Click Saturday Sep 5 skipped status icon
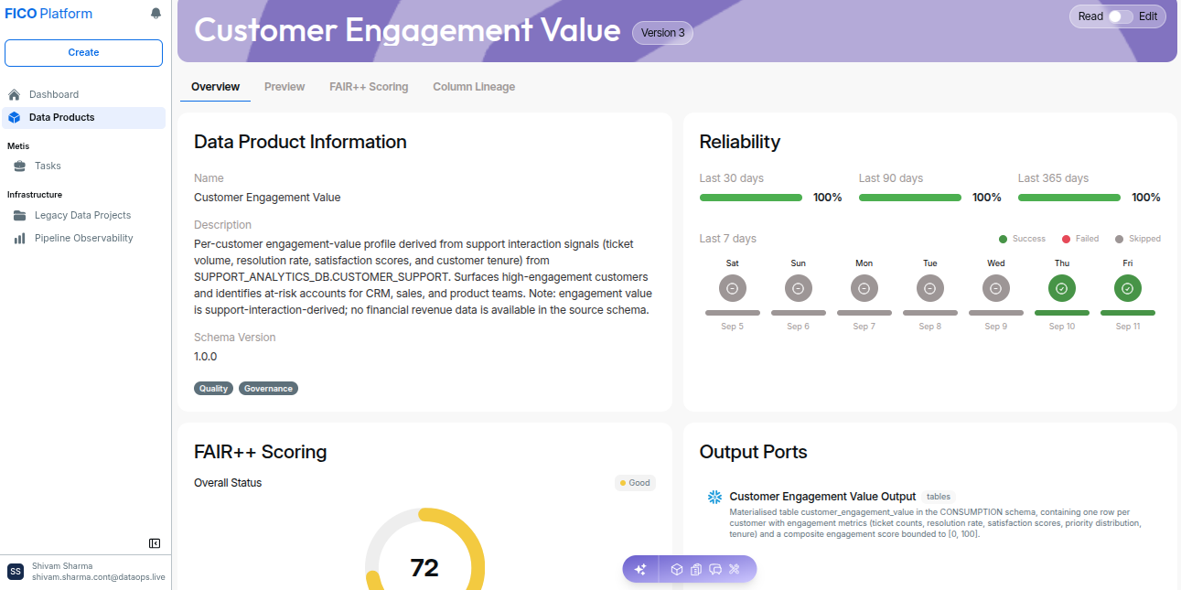This screenshot has height=590, width=1181. click(733, 288)
